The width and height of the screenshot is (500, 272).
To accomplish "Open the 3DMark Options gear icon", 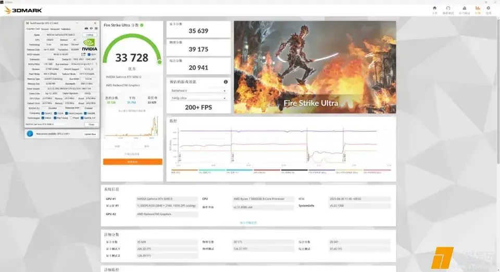I will 488,8.
